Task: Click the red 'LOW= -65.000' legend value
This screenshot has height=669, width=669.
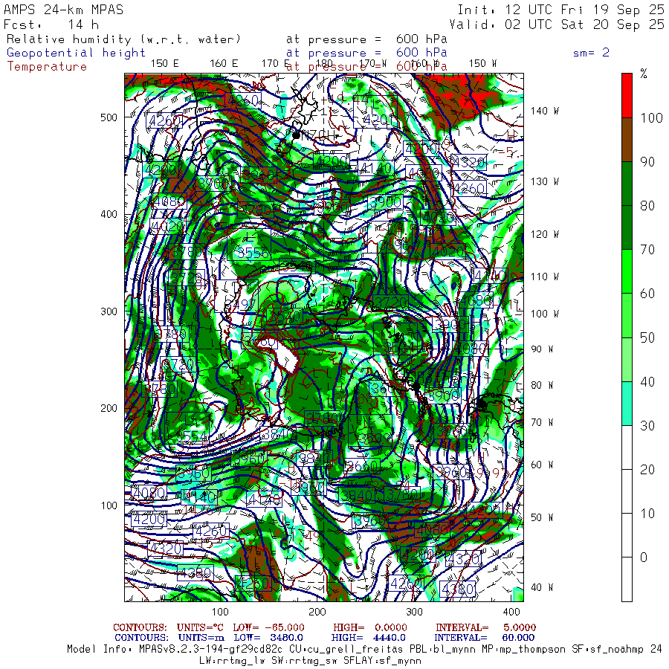Action: click(269, 627)
